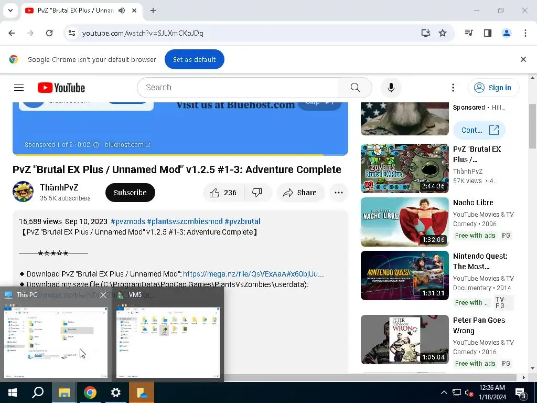Open a new tab with plus button
This screenshot has width=537, height=403.
pos(153,10)
